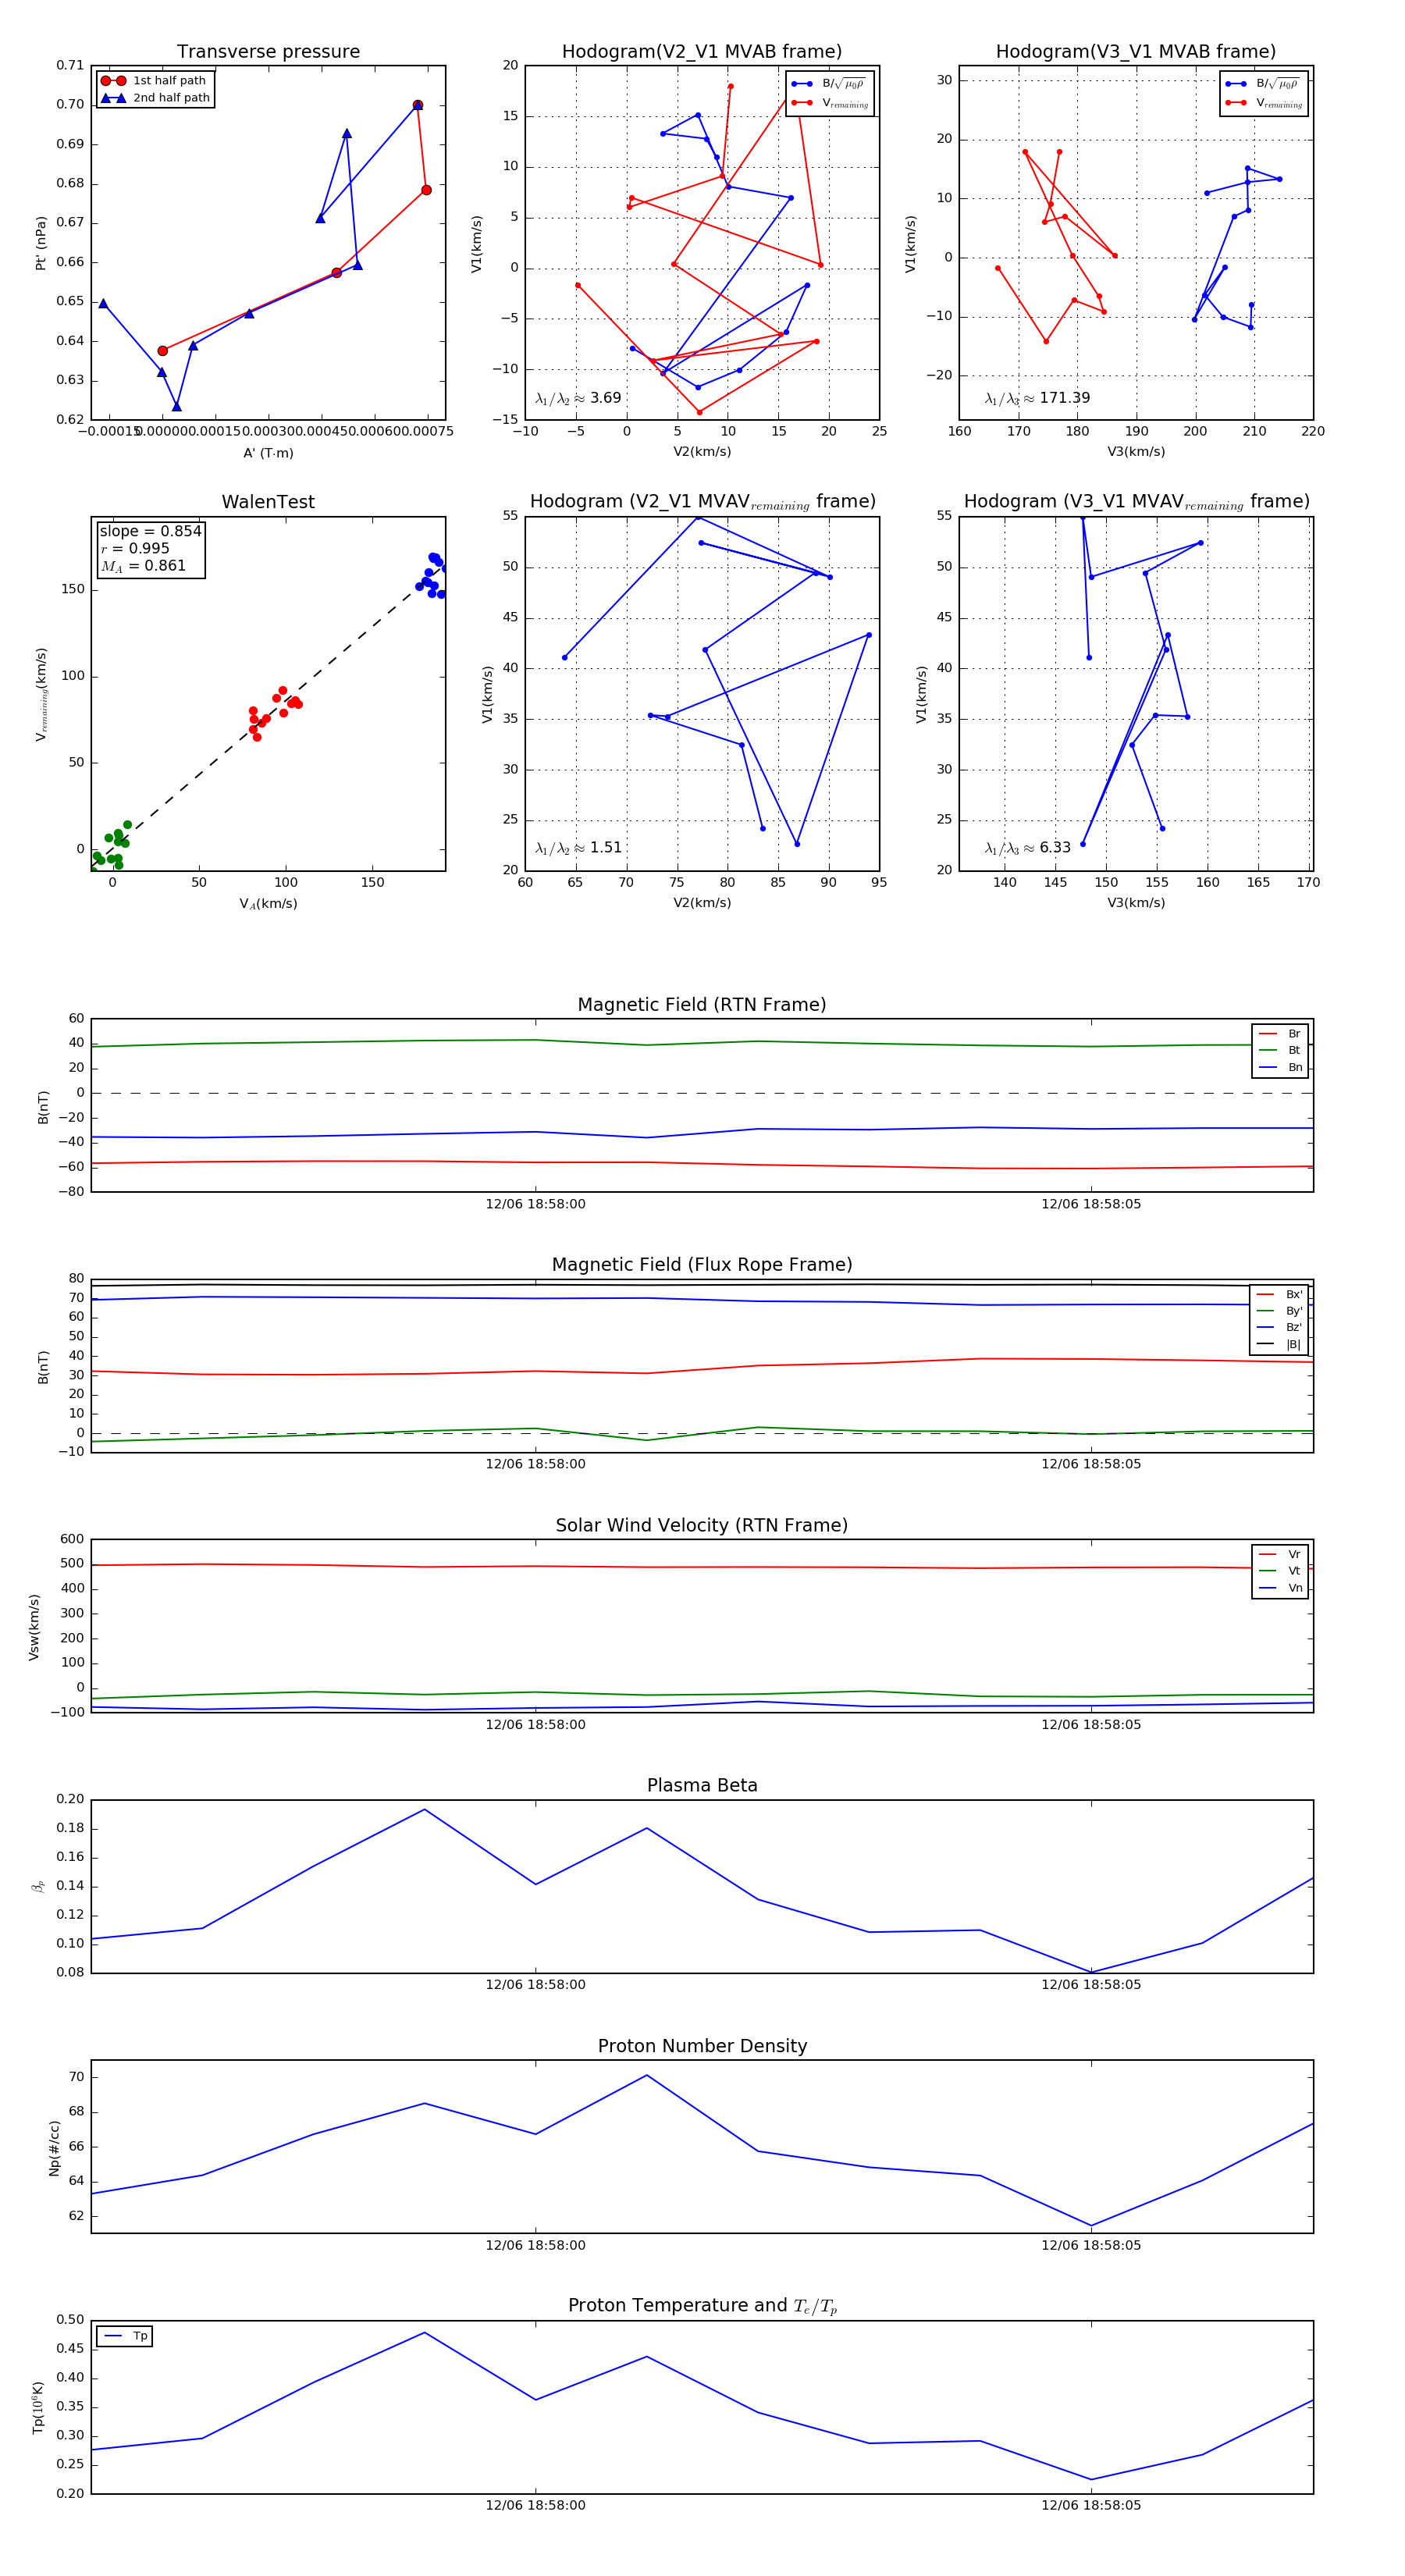Screen dimensions: 1405x2576
Task: Click the 'Vr' legend entry
Action: (x=1280, y=1555)
